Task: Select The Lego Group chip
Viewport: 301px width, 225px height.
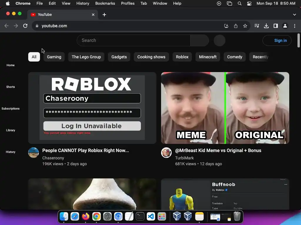Action: coord(86,57)
